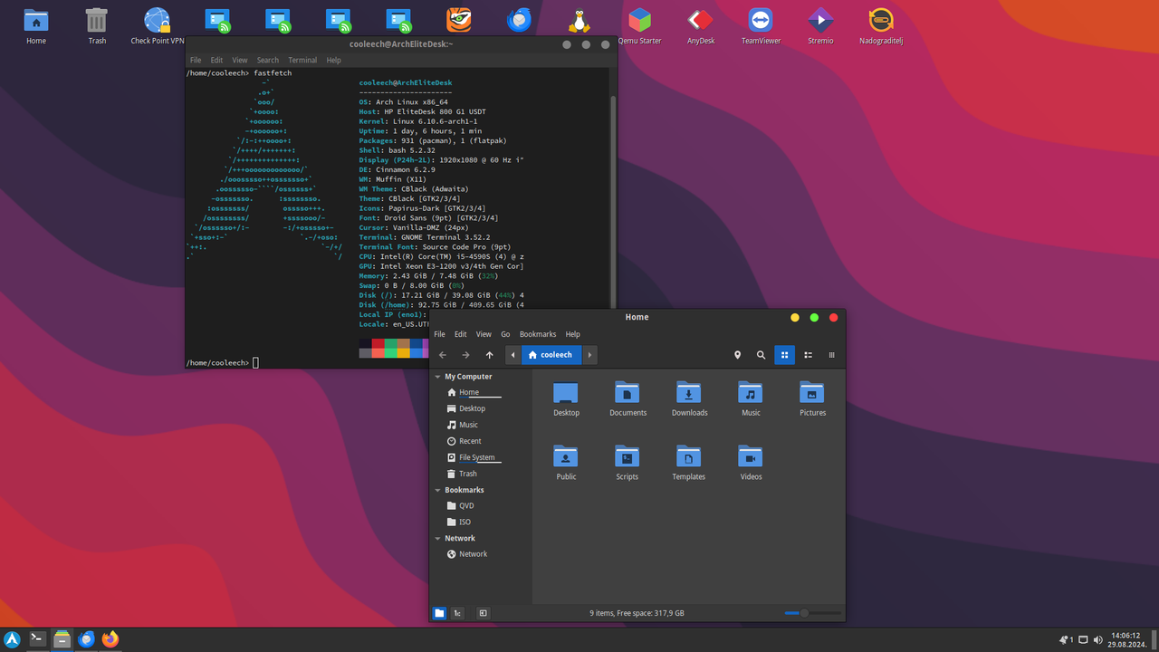Launch Qemu Starter desktop shortcut
Image resolution: width=1159 pixels, height=652 pixels.
[x=639, y=26]
